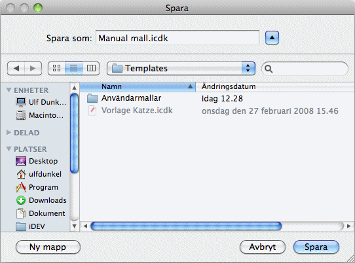Go forward to next folder
This screenshot has height=263, width=355.
click(33, 68)
